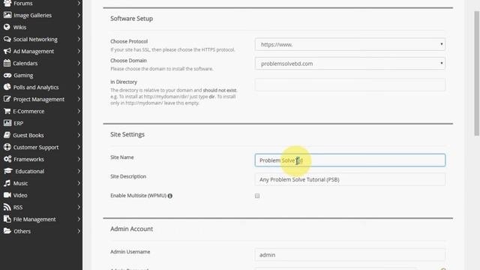The height and width of the screenshot is (270, 480).
Task: Select the Video category label
Action: (x=20, y=195)
